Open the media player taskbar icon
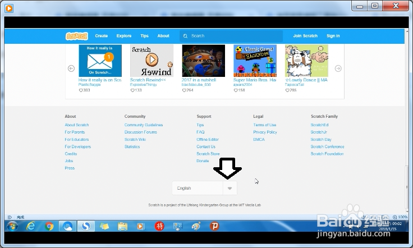This screenshot has width=413, height=248. [x=140, y=226]
